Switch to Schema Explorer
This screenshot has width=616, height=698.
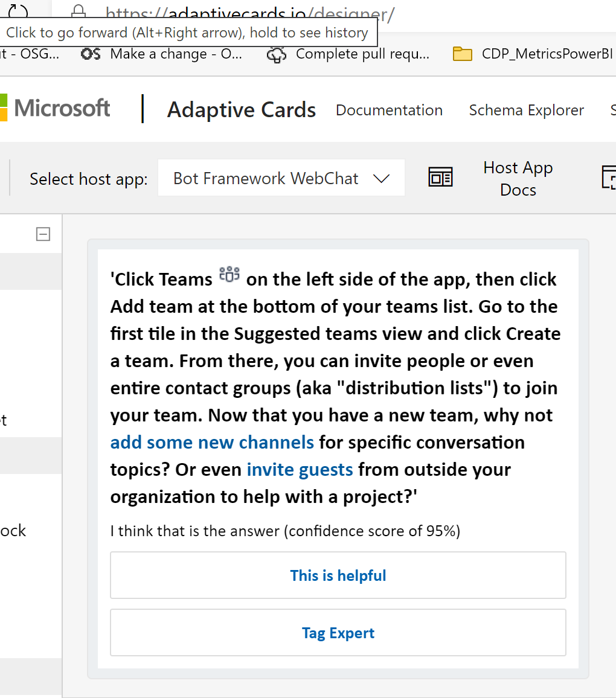click(x=526, y=110)
